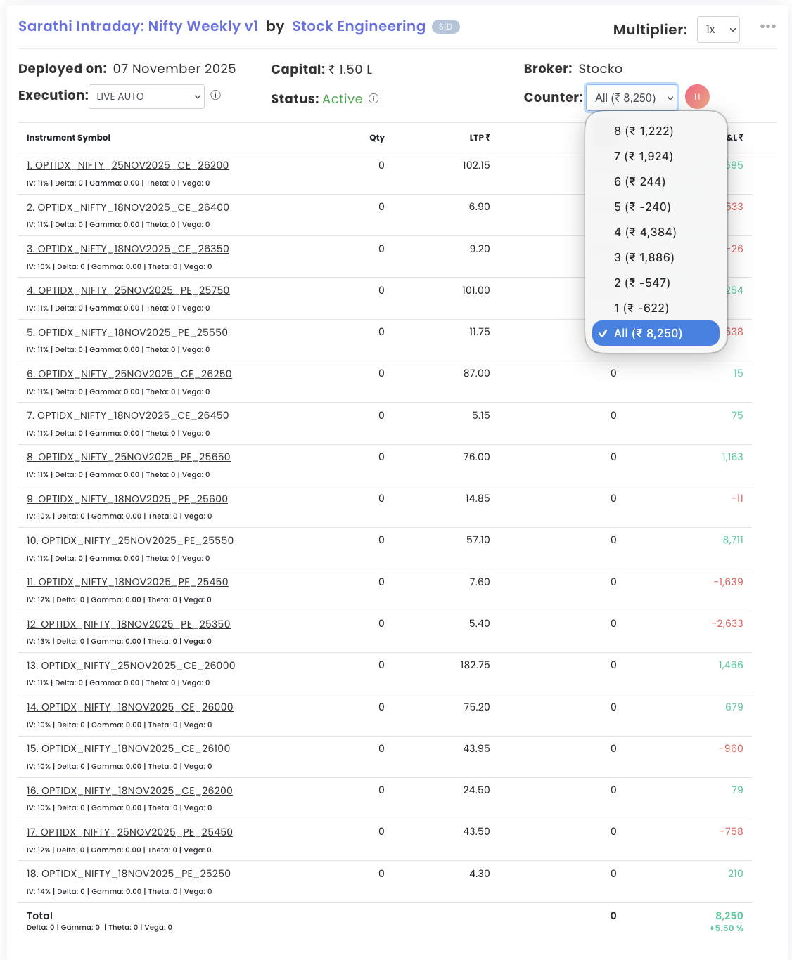
Task: Select counter 4 (₹ 4,384) option
Action: click(645, 232)
